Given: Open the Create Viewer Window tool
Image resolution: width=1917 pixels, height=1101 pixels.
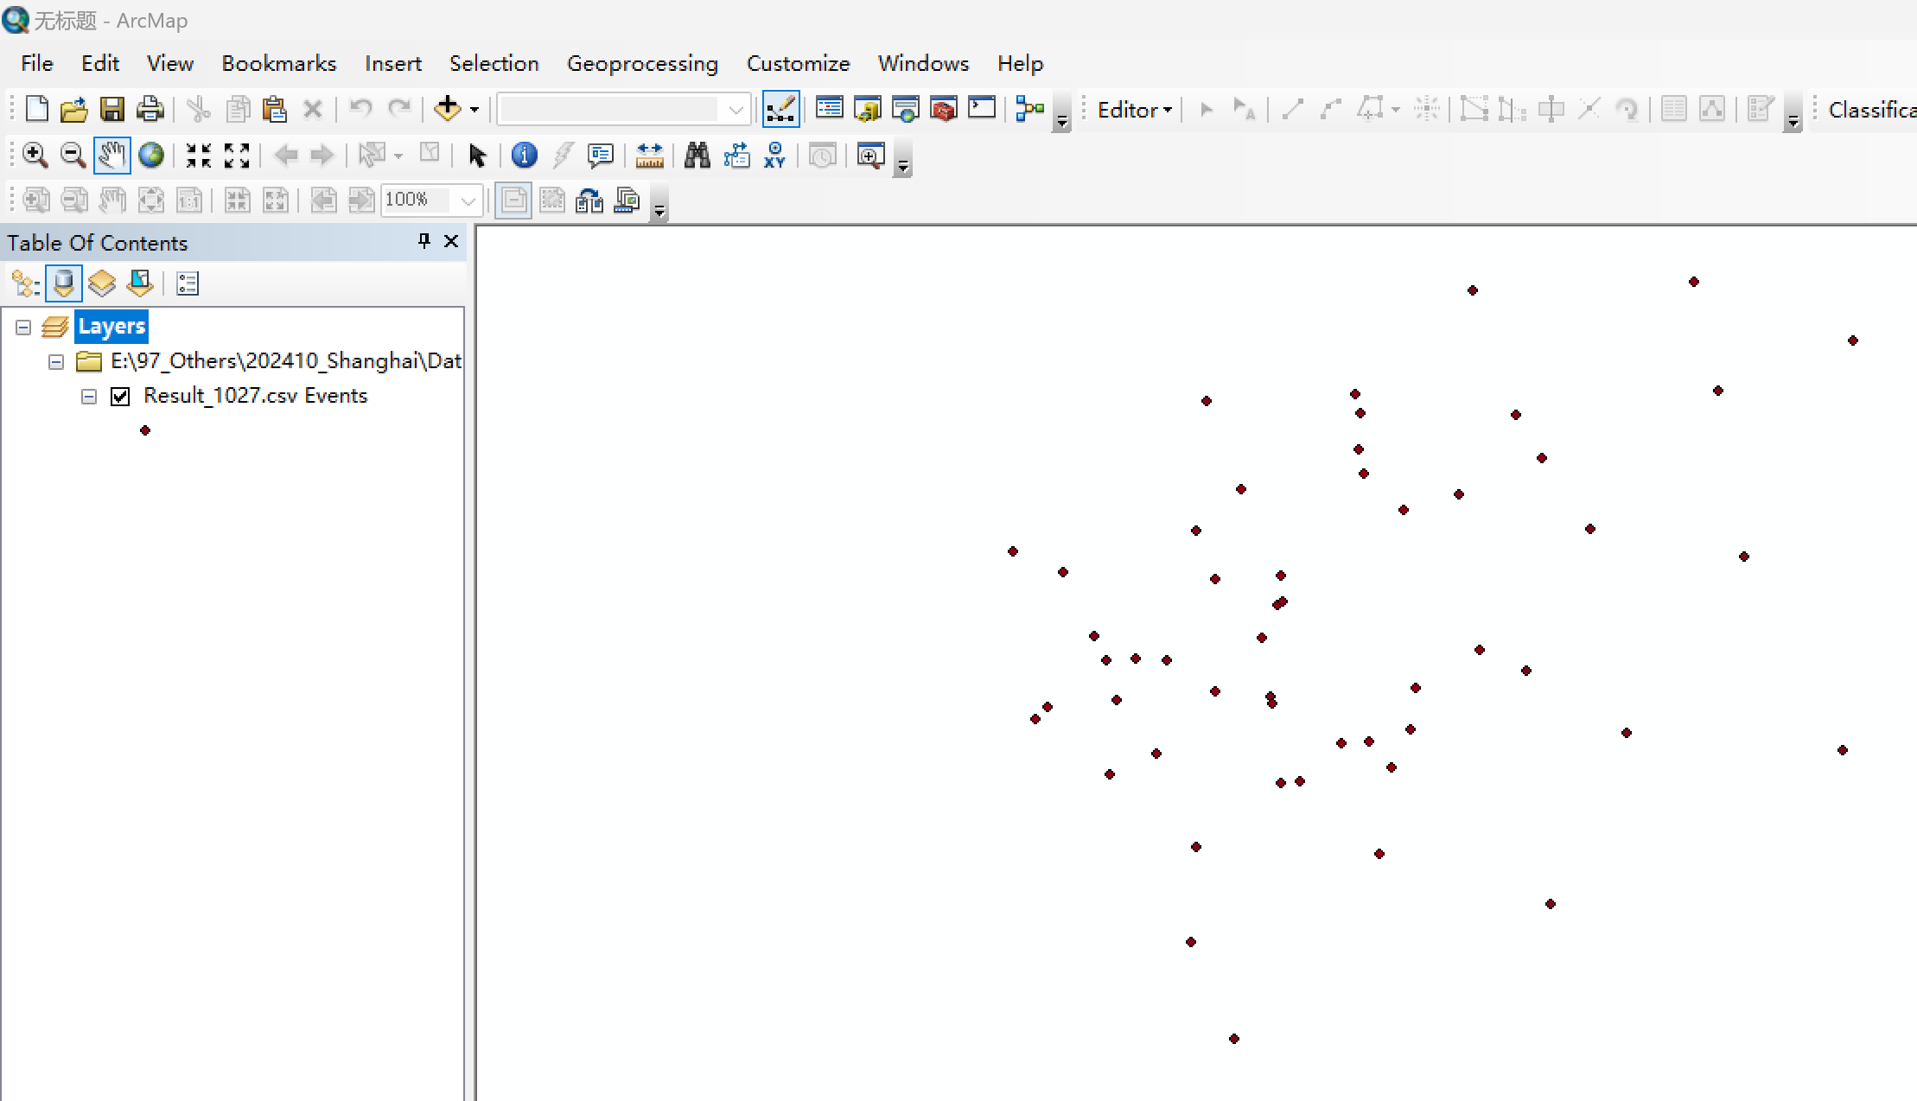Looking at the screenshot, I should (x=870, y=156).
